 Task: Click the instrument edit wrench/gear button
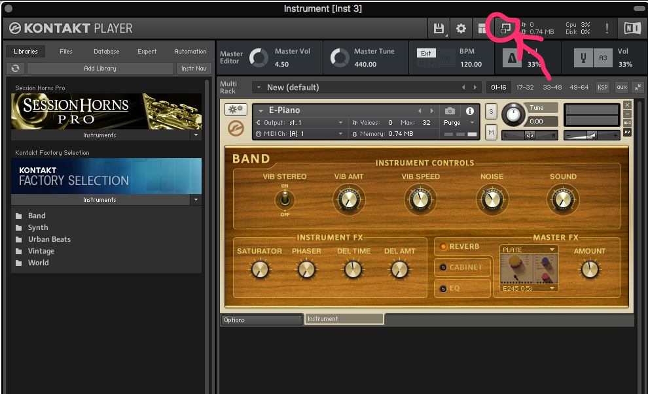pyautogui.click(x=236, y=109)
